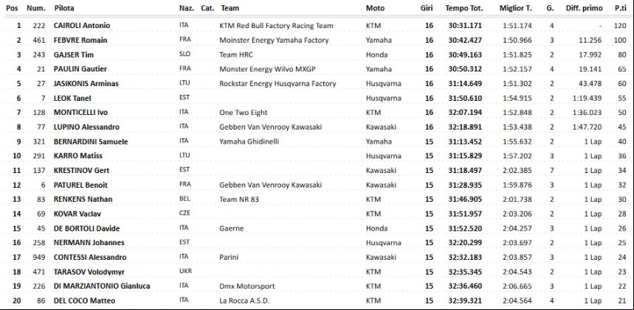Click the Rockstar Energy Husqvarna Factory team
This screenshot has width=634, height=310.
click(278, 83)
